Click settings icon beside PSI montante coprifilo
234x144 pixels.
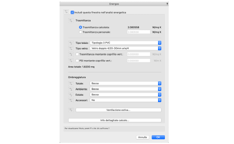(71, 61)
